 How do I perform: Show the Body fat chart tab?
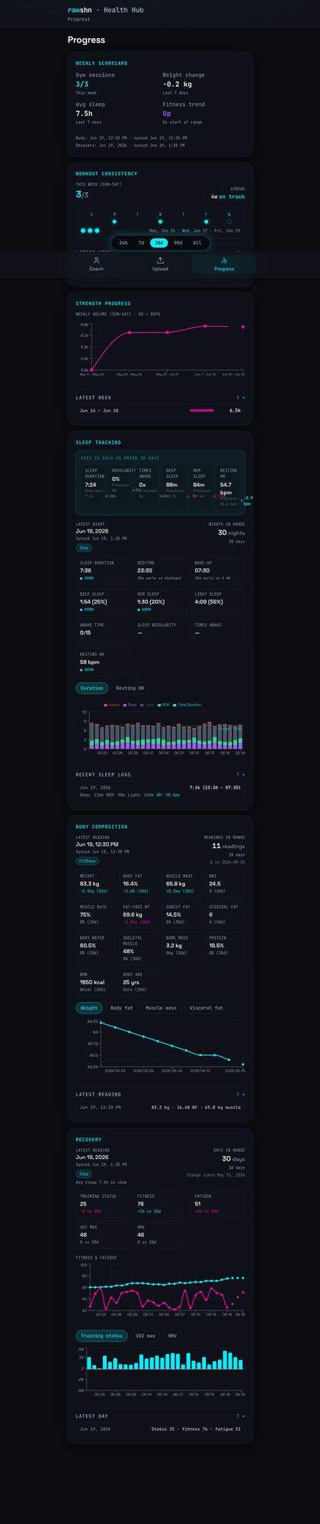tap(121, 1007)
